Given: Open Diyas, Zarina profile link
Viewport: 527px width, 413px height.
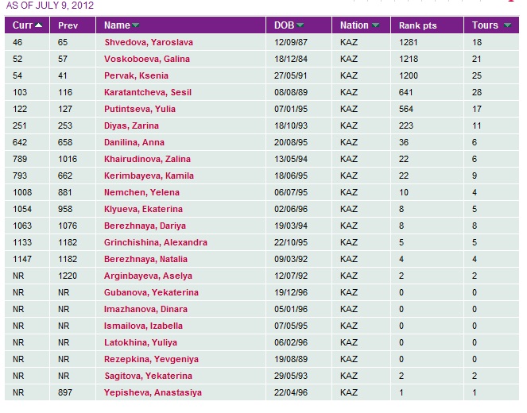Looking at the screenshot, I should pyautogui.click(x=131, y=125).
